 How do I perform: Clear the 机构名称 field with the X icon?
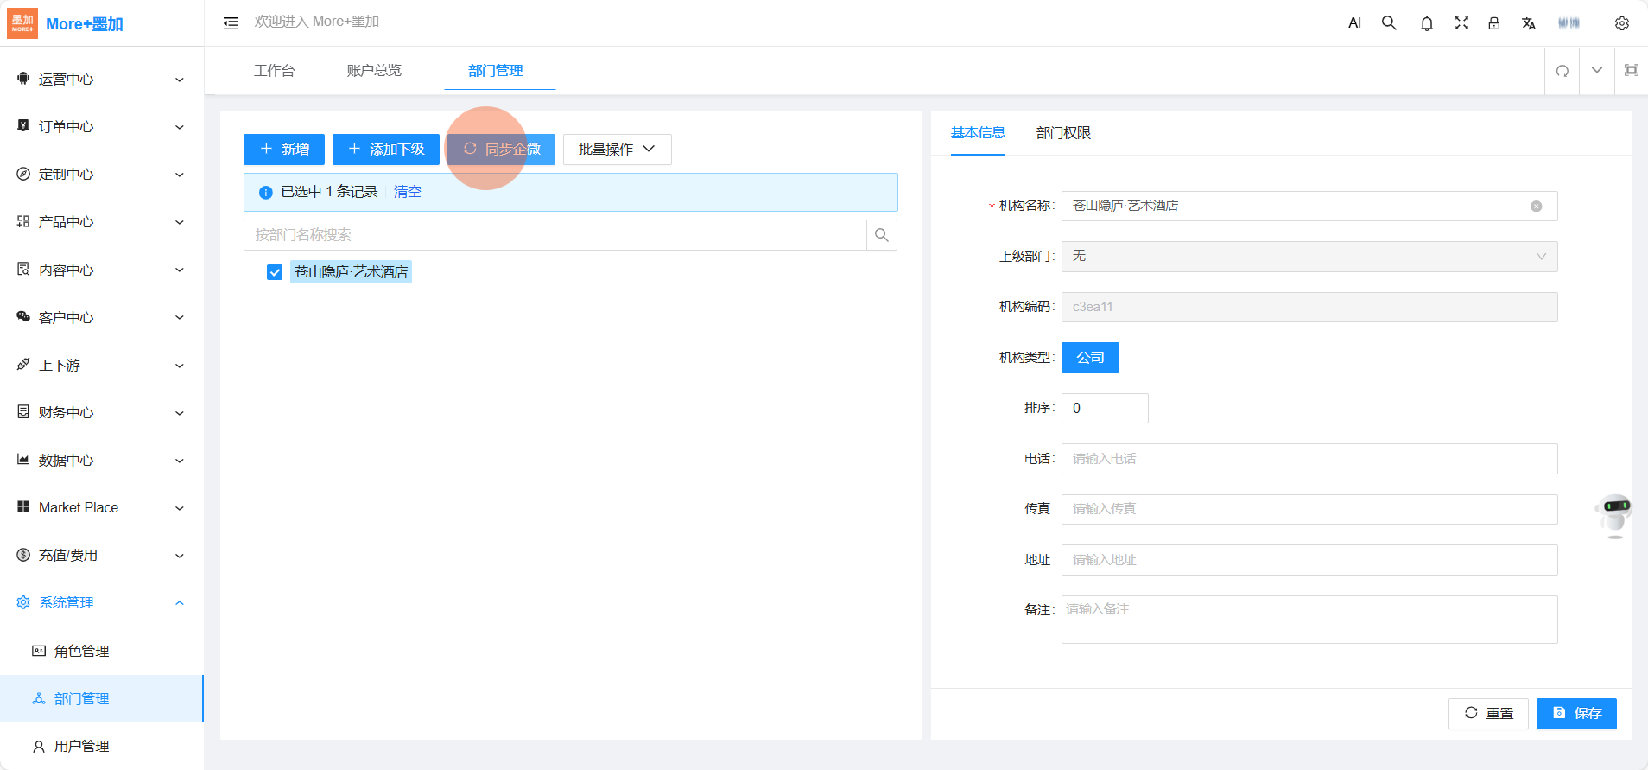(1536, 207)
